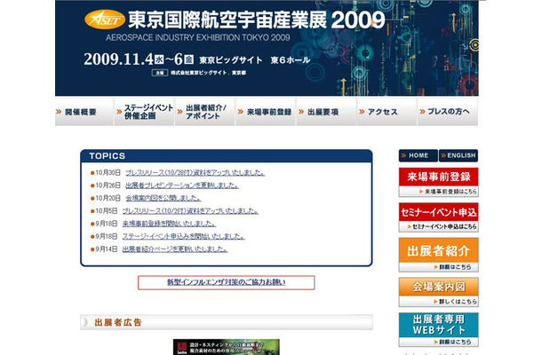
Task: Open 10月5日 press release topic link
Action: click(x=190, y=211)
